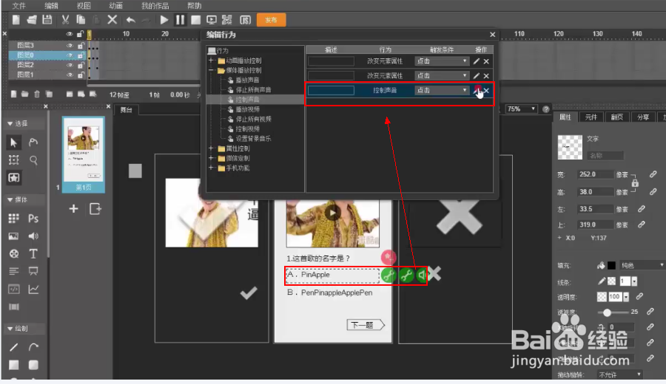Click black fill color swatch

(612, 266)
